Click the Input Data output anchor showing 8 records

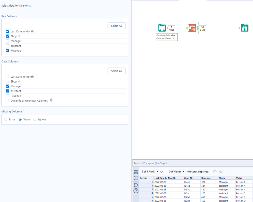tap(167, 28)
